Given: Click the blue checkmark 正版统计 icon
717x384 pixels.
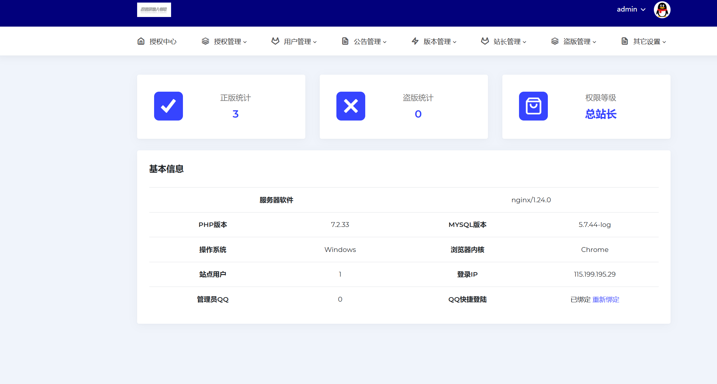Looking at the screenshot, I should point(169,106).
